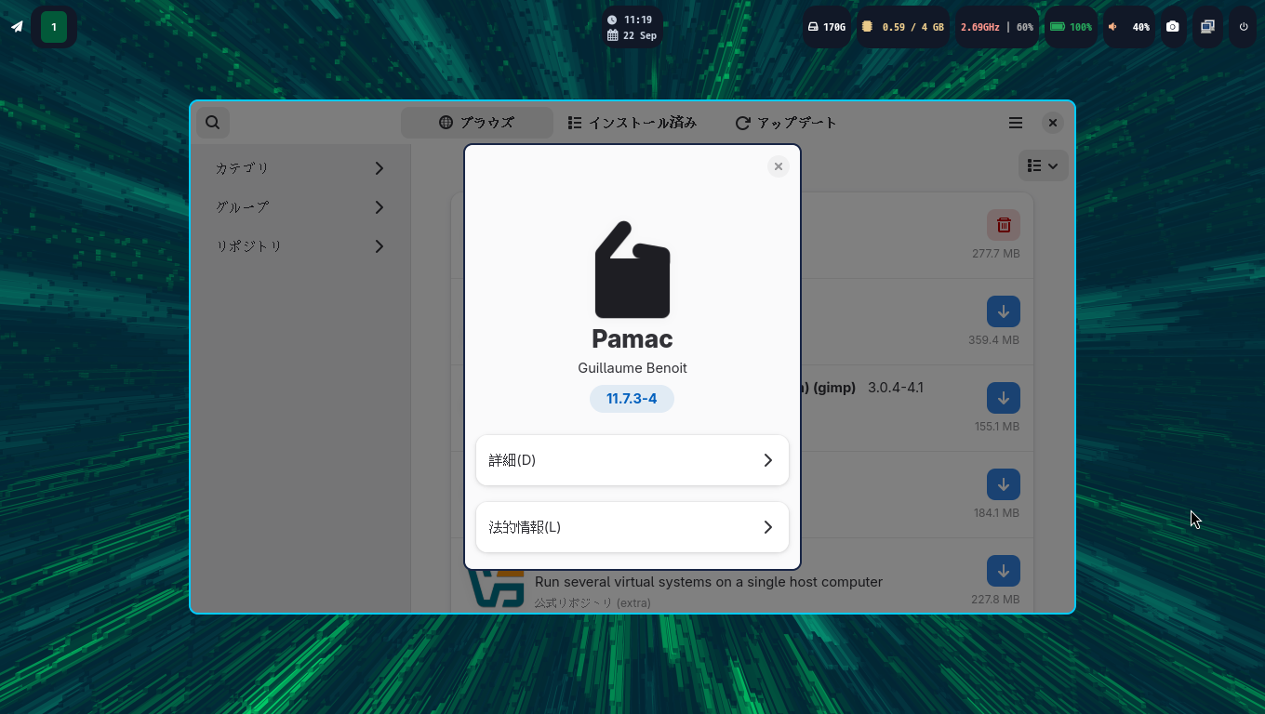The height and width of the screenshot is (714, 1265).
Task: Click the overlapping windows icon in top bar
Action: click(x=1207, y=27)
